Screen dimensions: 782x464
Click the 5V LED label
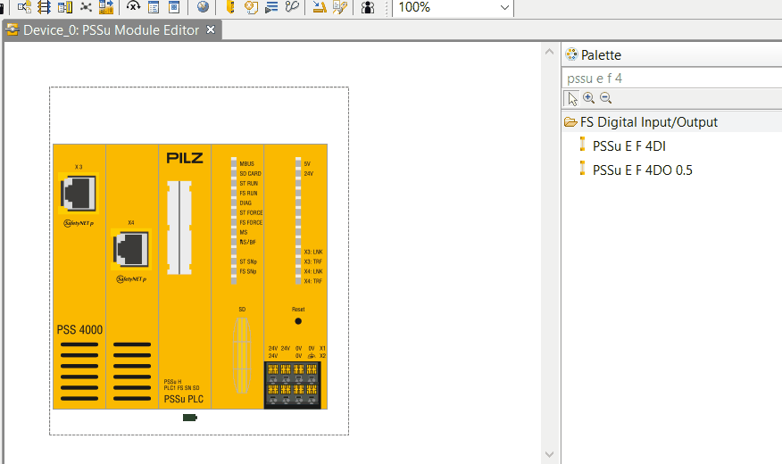click(307, 164)
